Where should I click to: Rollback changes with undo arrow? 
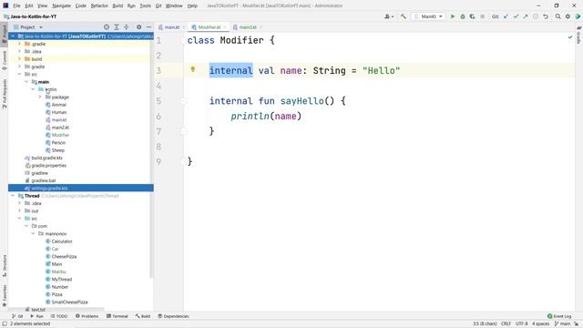coord(546,16)
